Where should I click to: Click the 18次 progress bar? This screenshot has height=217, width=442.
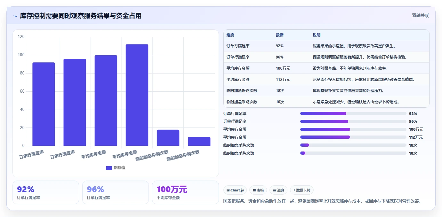point(353,145)
